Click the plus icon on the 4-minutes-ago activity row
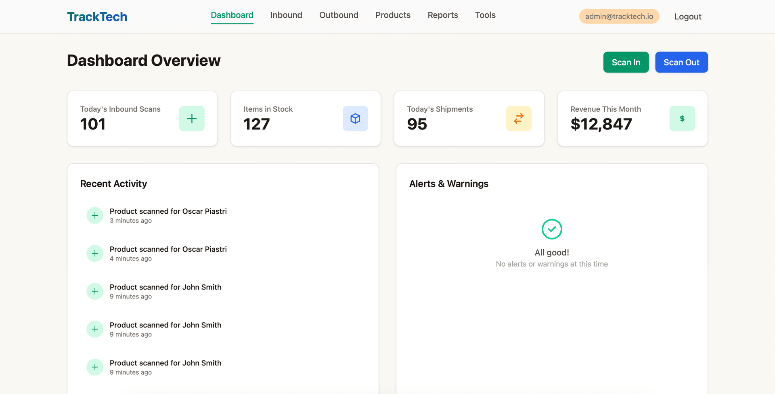This screenshot has height=394, width=775. click(x=94, y=253)
